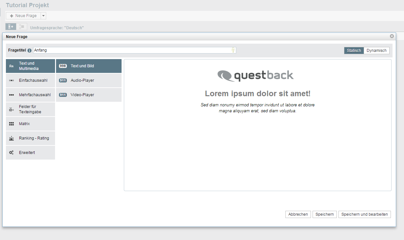Click the ankh symbol in title field
The image size is (404, 240).
click(x=233, y=50)
